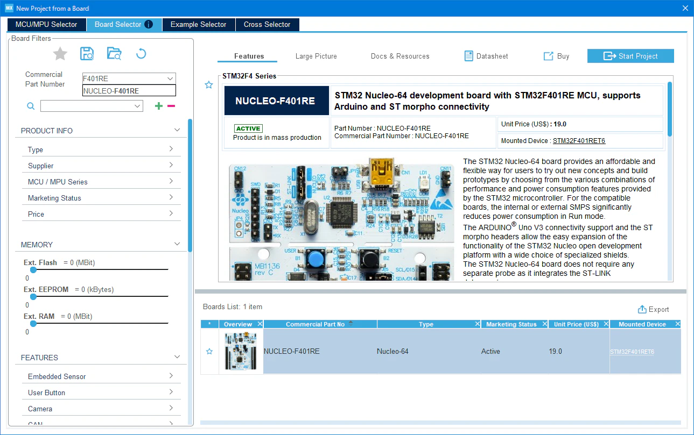Click the star column header in the boards table
The width and height of the screenshot is (694, 435).
coord(209,324)
